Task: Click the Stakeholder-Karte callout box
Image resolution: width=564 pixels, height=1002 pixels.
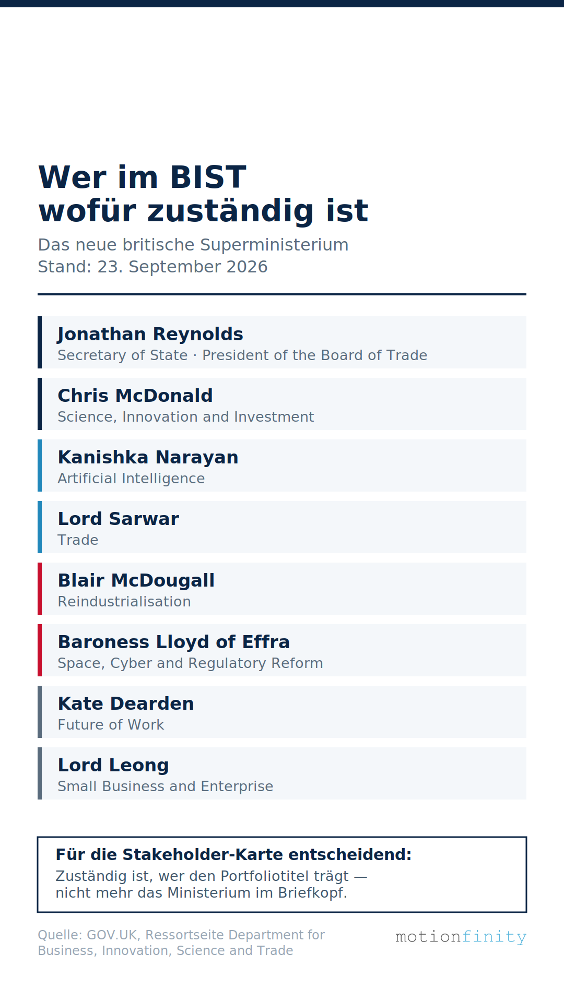Action: tap(282, 875)
